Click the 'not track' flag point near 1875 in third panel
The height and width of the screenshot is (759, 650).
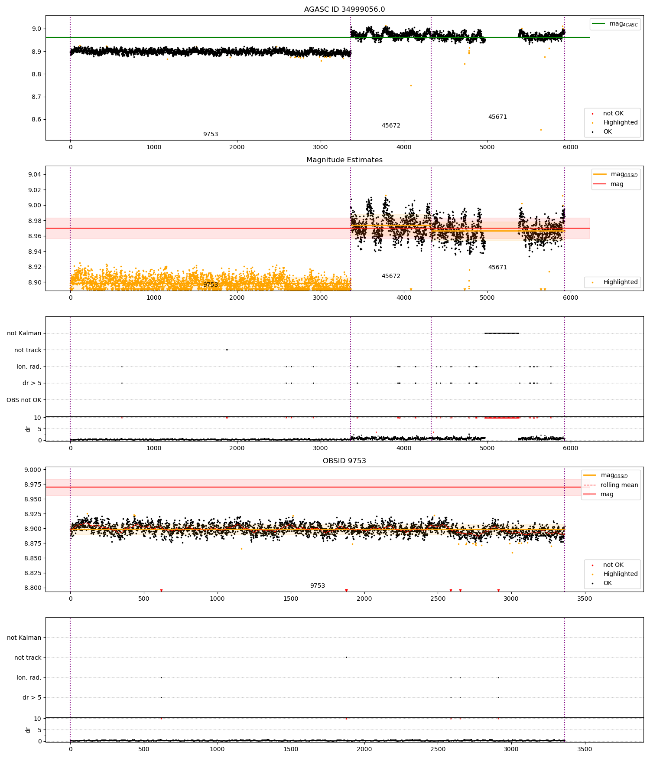click(227, 350)
